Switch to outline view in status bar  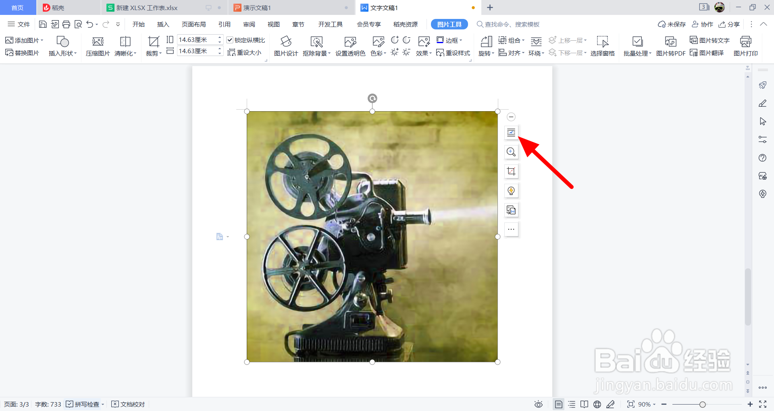[572, 404]
